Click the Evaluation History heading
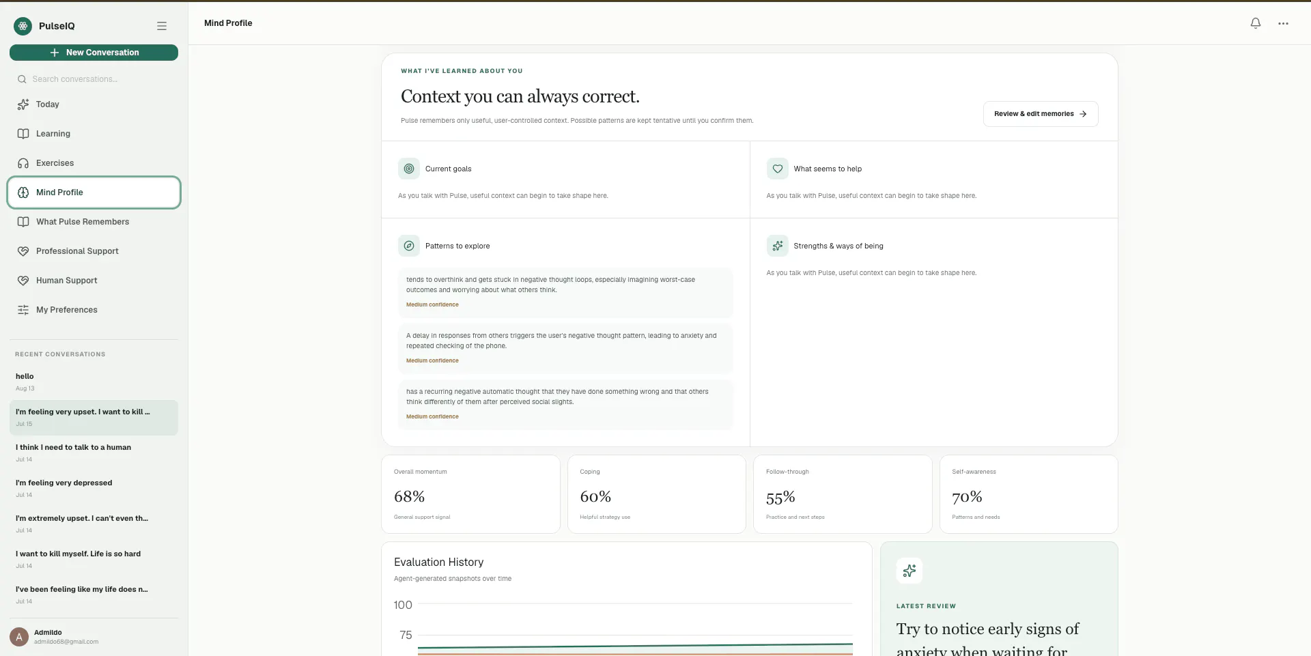Image resolution: width=1311 pixels, height=656 pixels. [x=438, y=562]
